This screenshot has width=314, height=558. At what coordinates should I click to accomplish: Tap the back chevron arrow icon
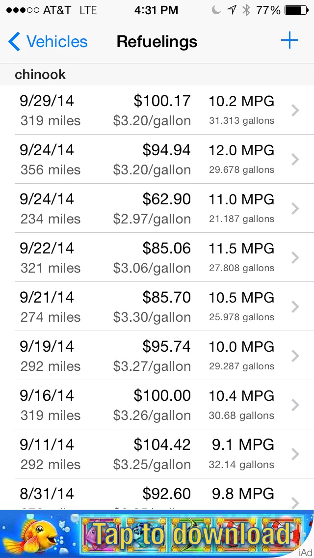(x=14, y=42)
